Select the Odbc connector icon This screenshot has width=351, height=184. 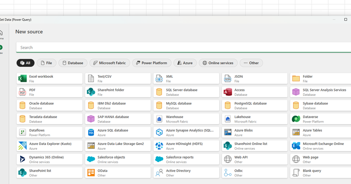[x=228, y=173]
